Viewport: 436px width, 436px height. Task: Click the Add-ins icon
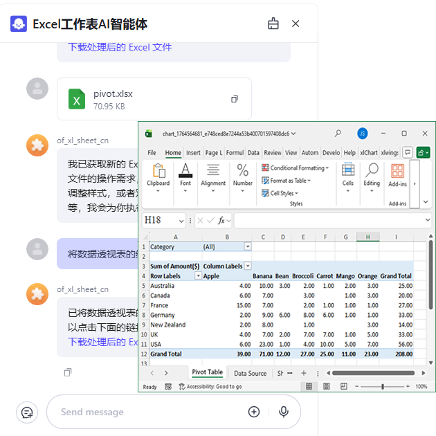click(397, 171)
